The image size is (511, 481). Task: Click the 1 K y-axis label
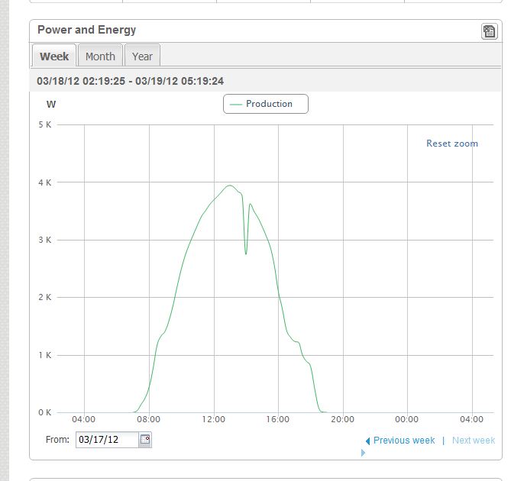(x=45, y=355)
